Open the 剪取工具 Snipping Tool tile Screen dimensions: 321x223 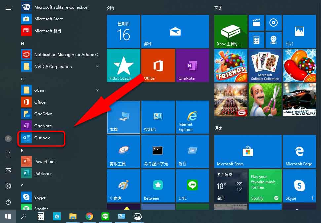[123, 151]
